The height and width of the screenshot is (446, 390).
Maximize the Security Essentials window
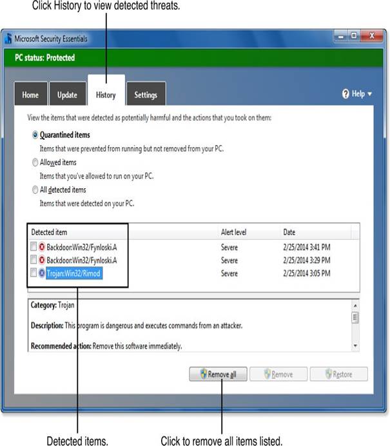(354, 36)
